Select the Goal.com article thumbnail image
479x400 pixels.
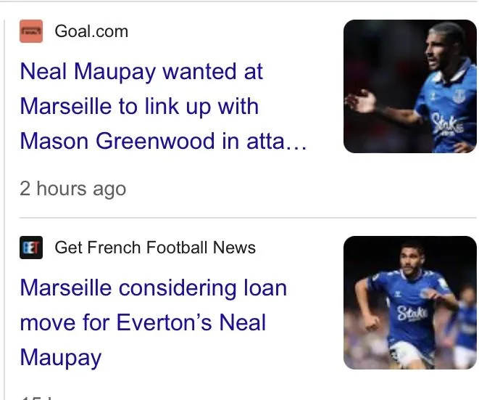(409, 86)
